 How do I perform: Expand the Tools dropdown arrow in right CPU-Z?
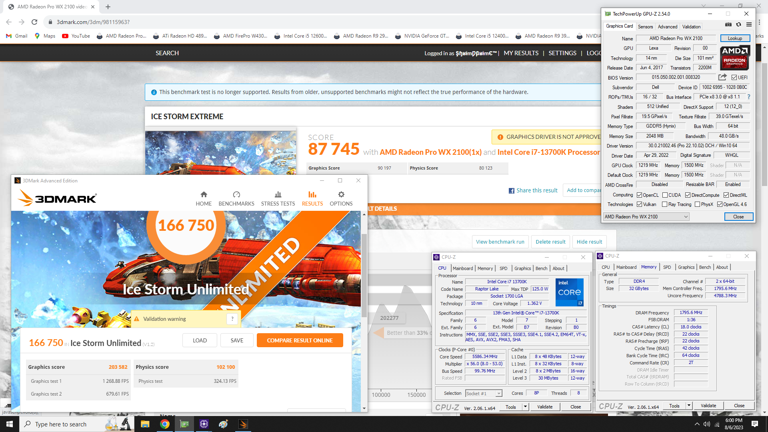pos(689,406)
